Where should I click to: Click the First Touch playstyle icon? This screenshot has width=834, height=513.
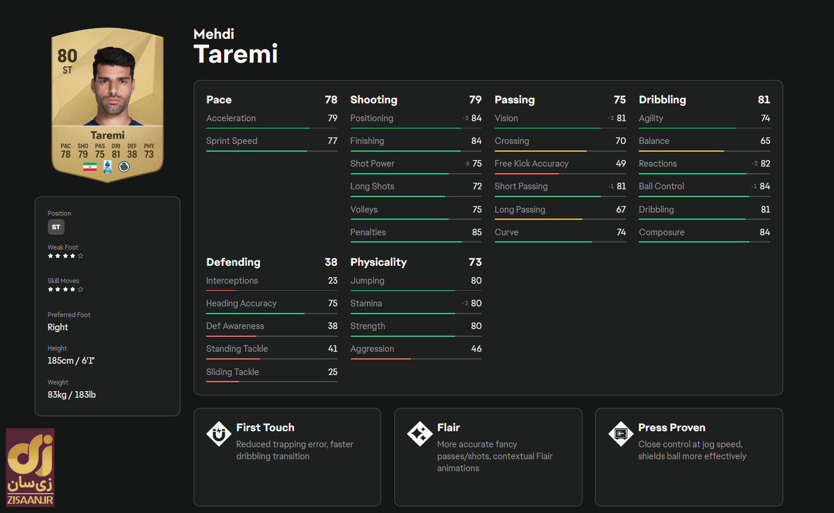point(219,434)
